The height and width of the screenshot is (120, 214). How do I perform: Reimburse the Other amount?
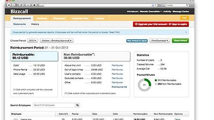tap(117, 83)
